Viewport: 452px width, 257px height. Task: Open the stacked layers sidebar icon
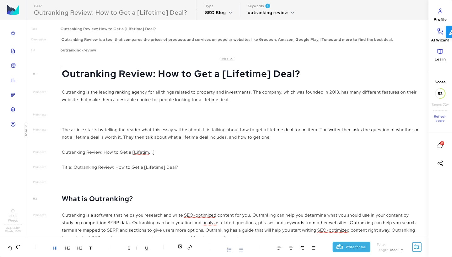(13, 110)
